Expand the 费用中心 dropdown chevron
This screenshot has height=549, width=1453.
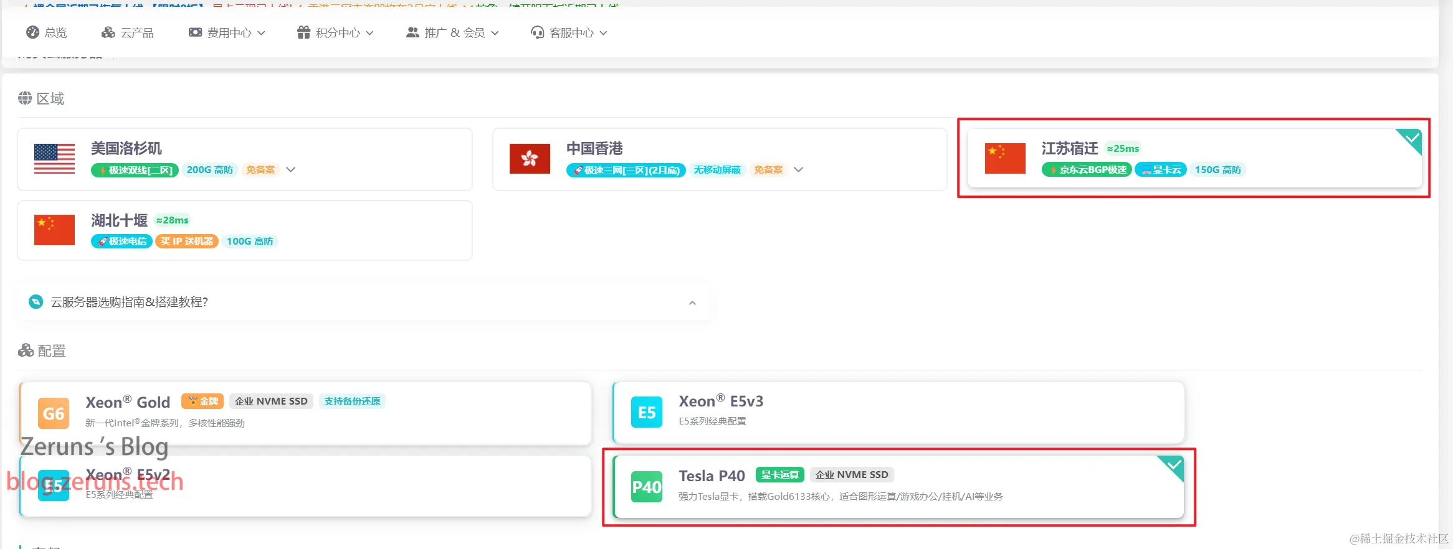pos(261,33)
